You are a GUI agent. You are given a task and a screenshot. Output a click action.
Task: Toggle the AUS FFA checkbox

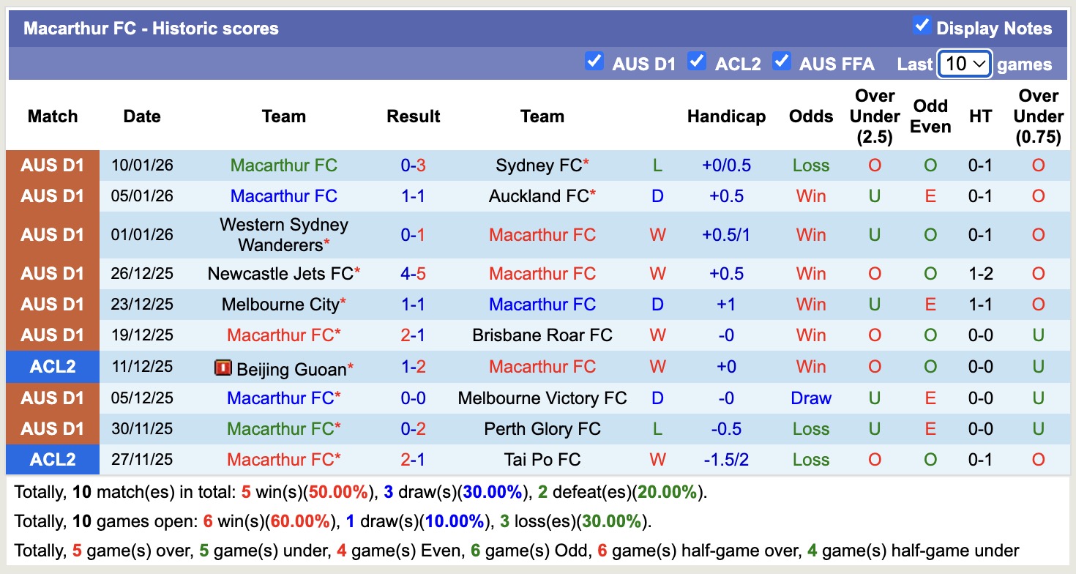[x=782, y=62]
